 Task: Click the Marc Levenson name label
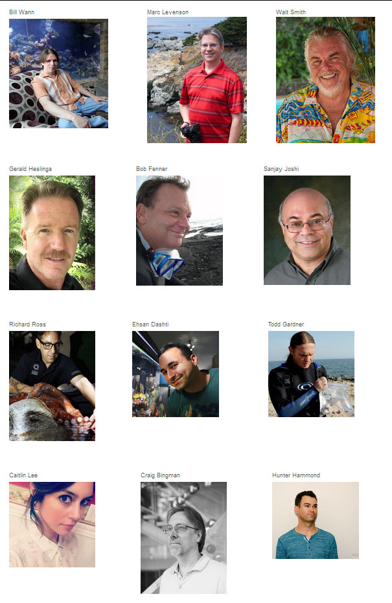168,12
